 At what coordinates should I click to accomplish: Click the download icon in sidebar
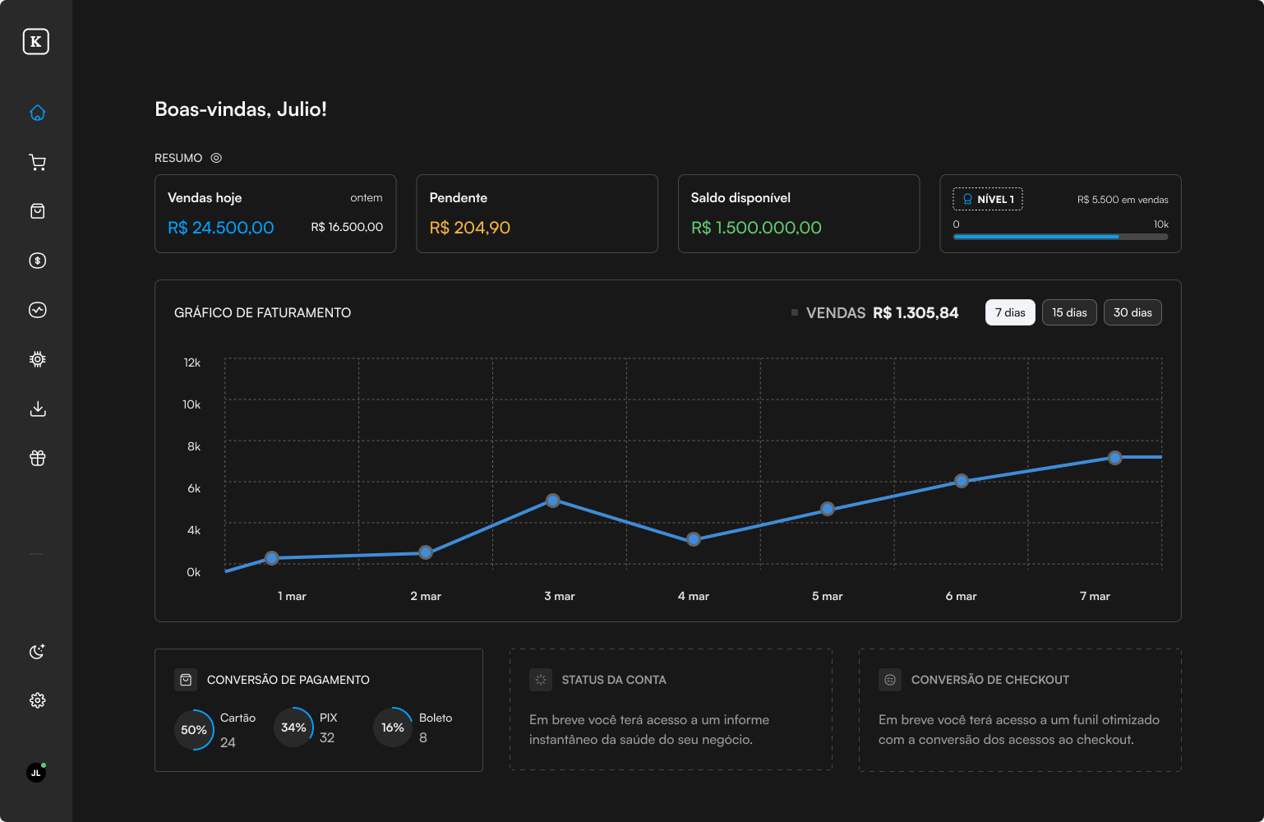[37, 409]
